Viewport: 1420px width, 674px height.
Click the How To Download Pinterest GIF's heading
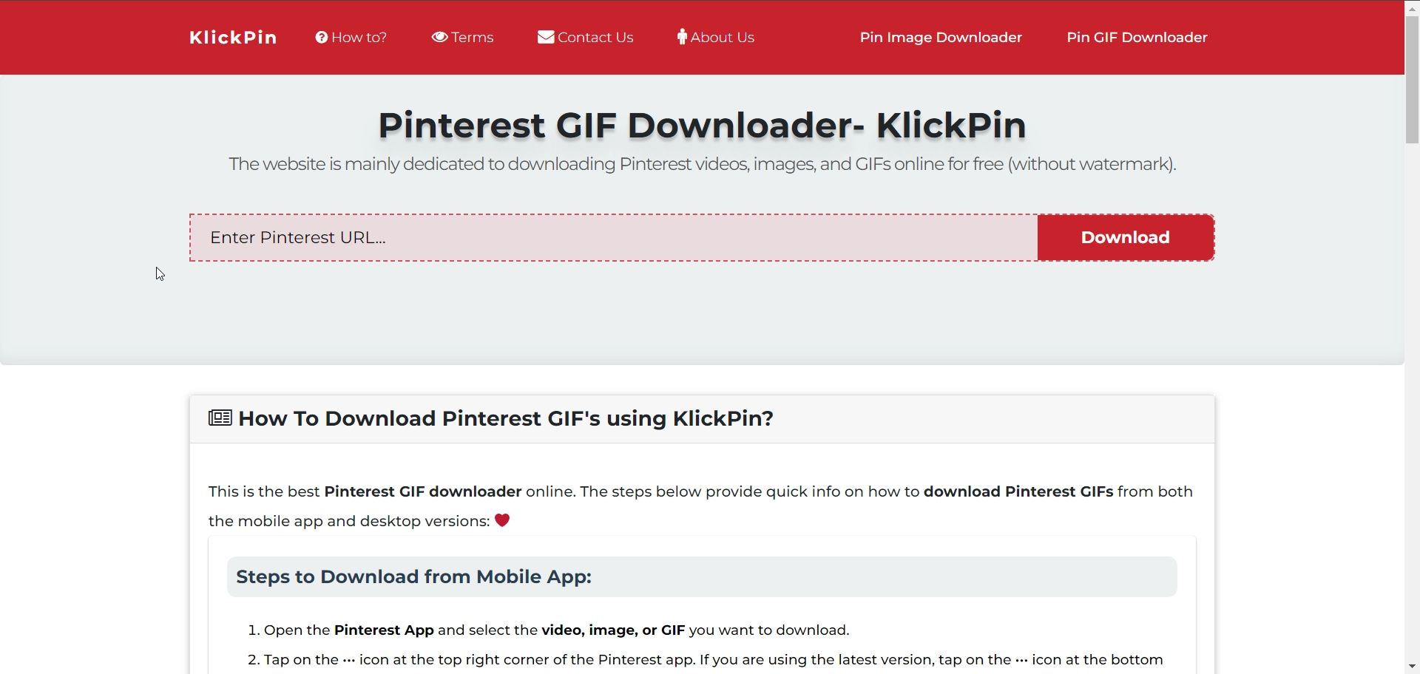coord(506,418)
